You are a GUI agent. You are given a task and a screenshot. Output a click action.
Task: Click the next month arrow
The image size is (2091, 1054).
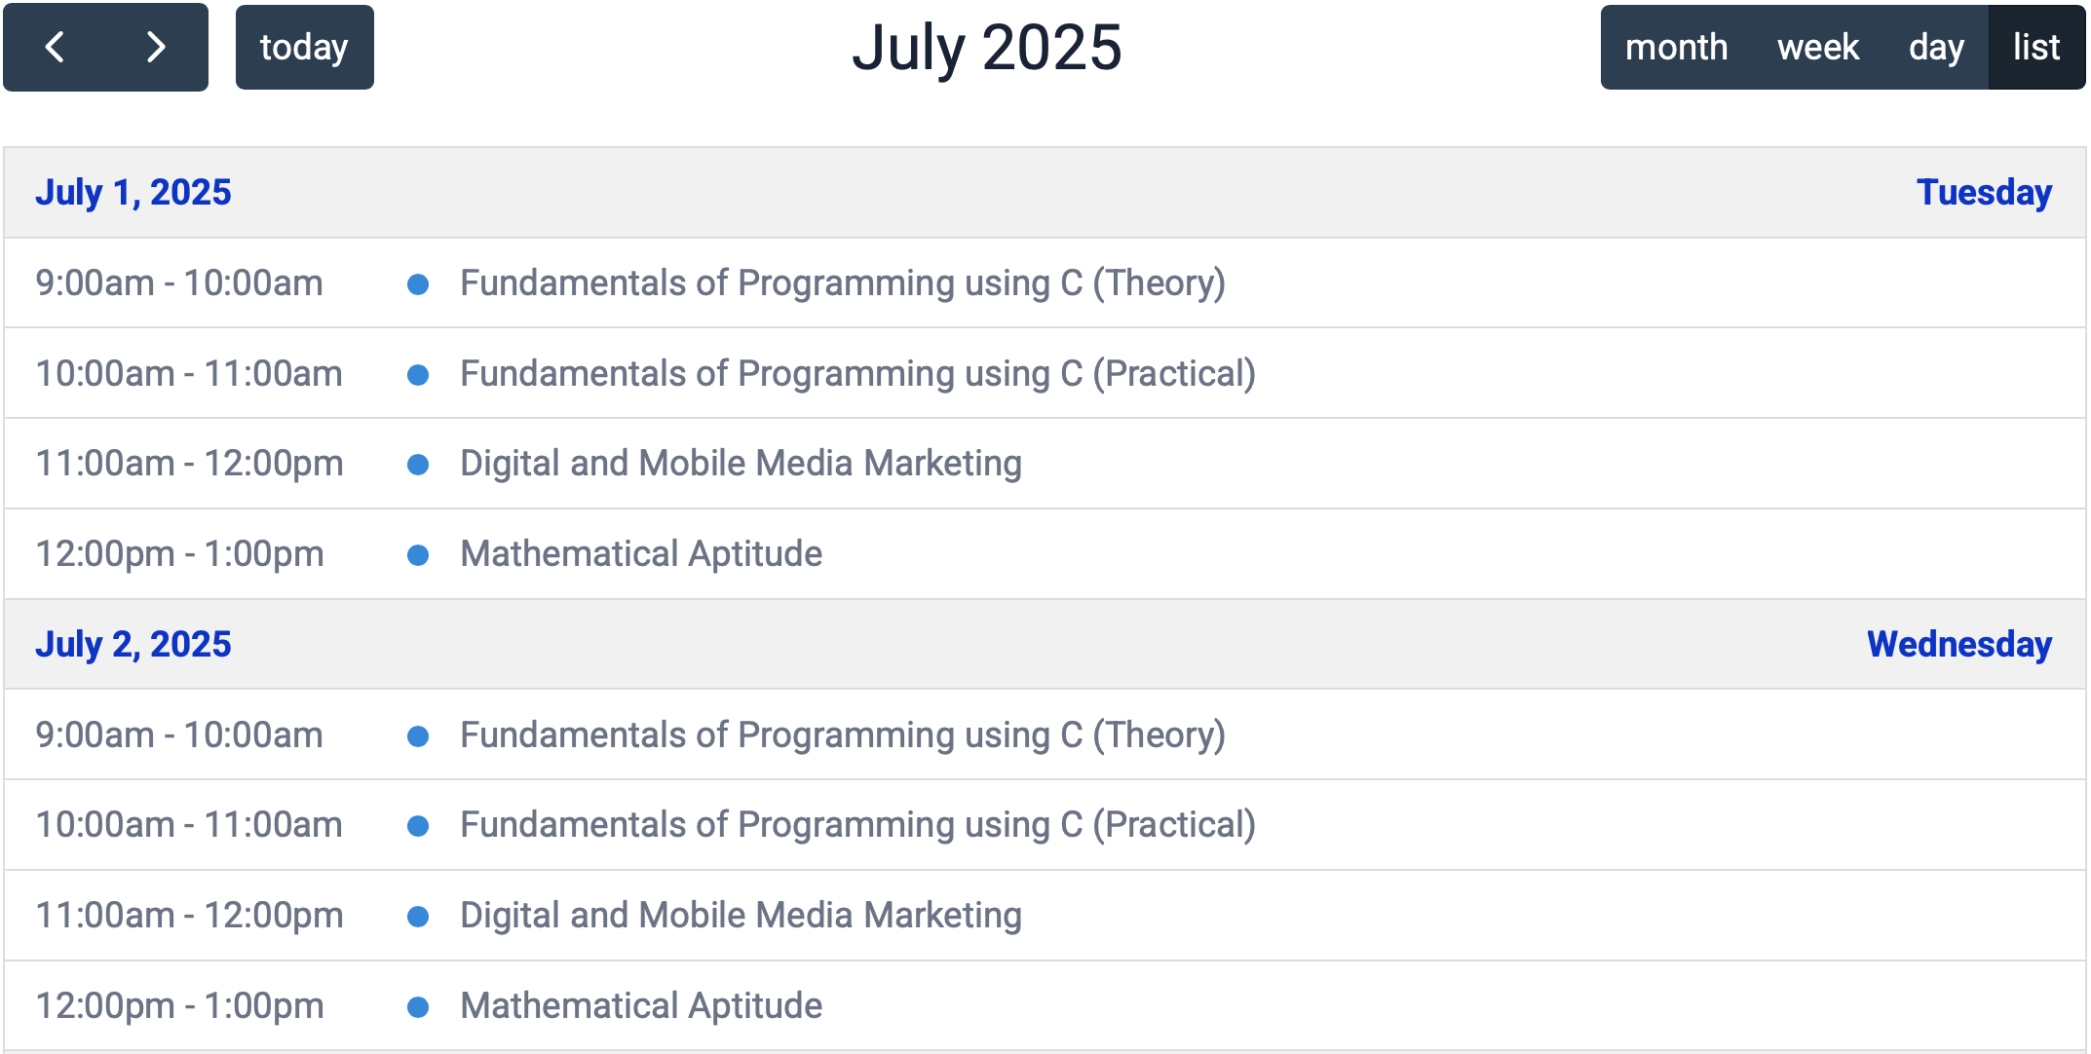tap(155, 47)
